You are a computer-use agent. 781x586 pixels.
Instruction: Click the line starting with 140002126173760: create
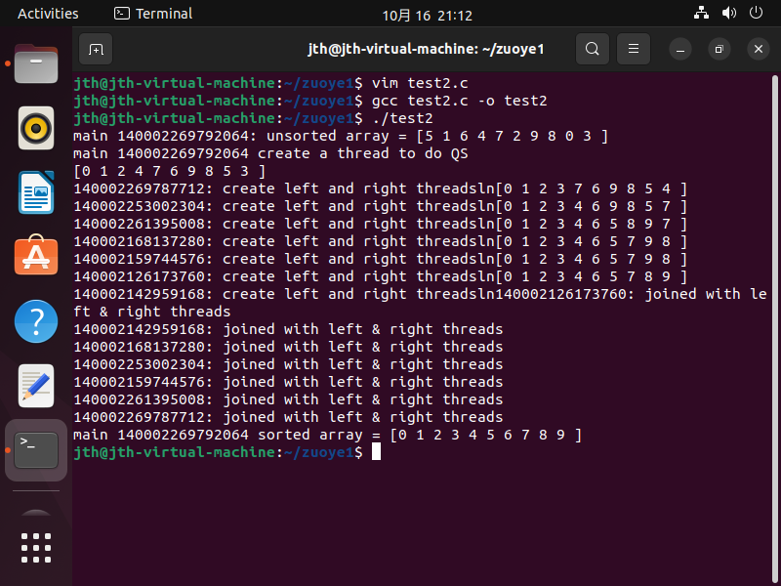point(381,276)
